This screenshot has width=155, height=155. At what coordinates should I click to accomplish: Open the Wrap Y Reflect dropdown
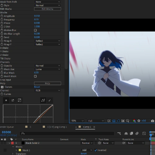click(47, 44)
